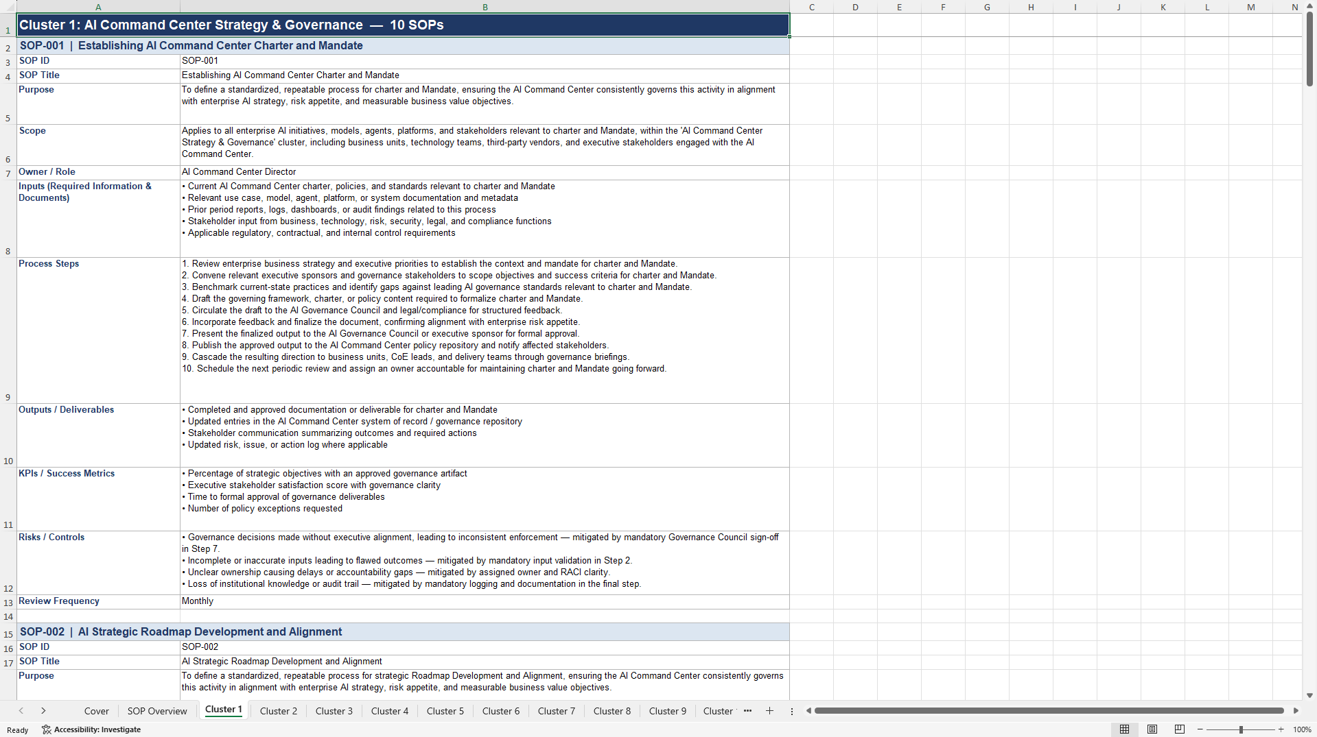Open the SOP Overview sheet tab
The width and height of the screenshot is (1317, 737).
point(157,711)
